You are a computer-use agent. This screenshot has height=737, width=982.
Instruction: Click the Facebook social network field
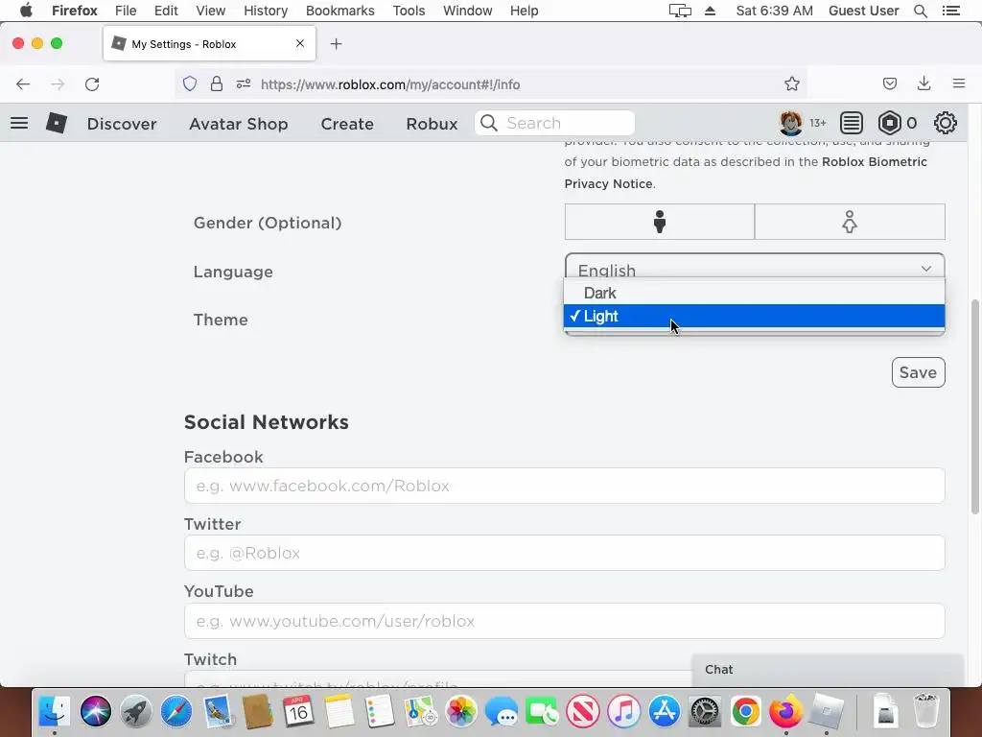[x=564, y=486]
